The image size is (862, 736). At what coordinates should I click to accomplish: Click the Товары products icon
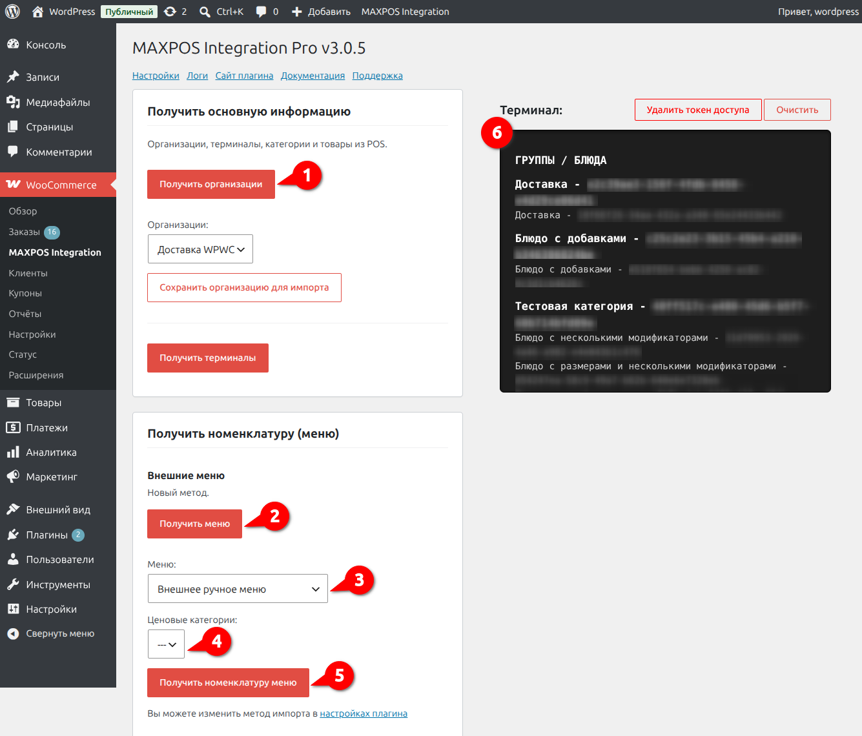point(13,402)
